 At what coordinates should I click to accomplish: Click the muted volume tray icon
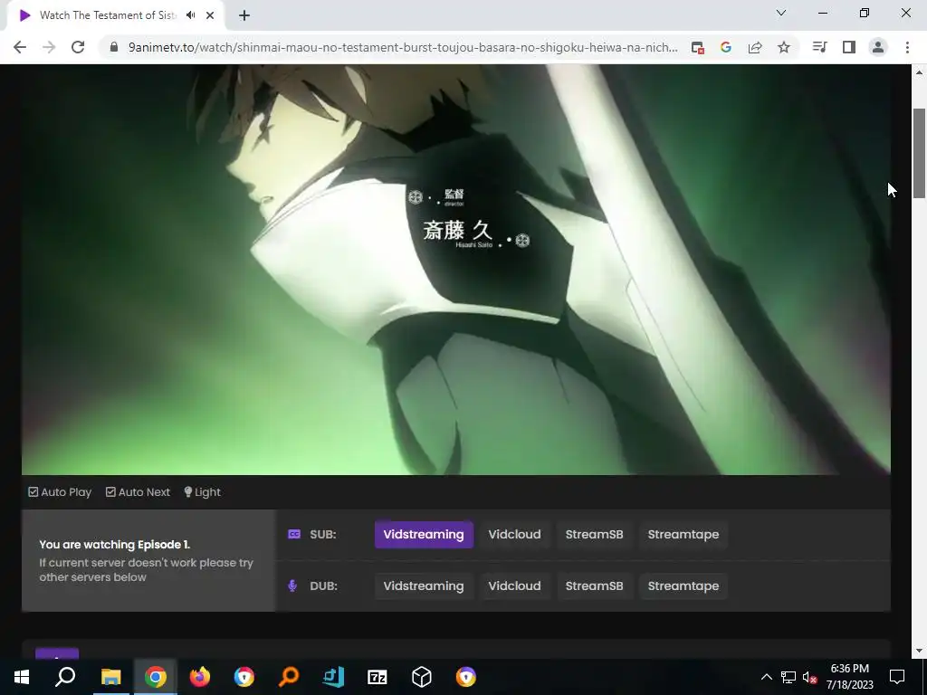809,677
